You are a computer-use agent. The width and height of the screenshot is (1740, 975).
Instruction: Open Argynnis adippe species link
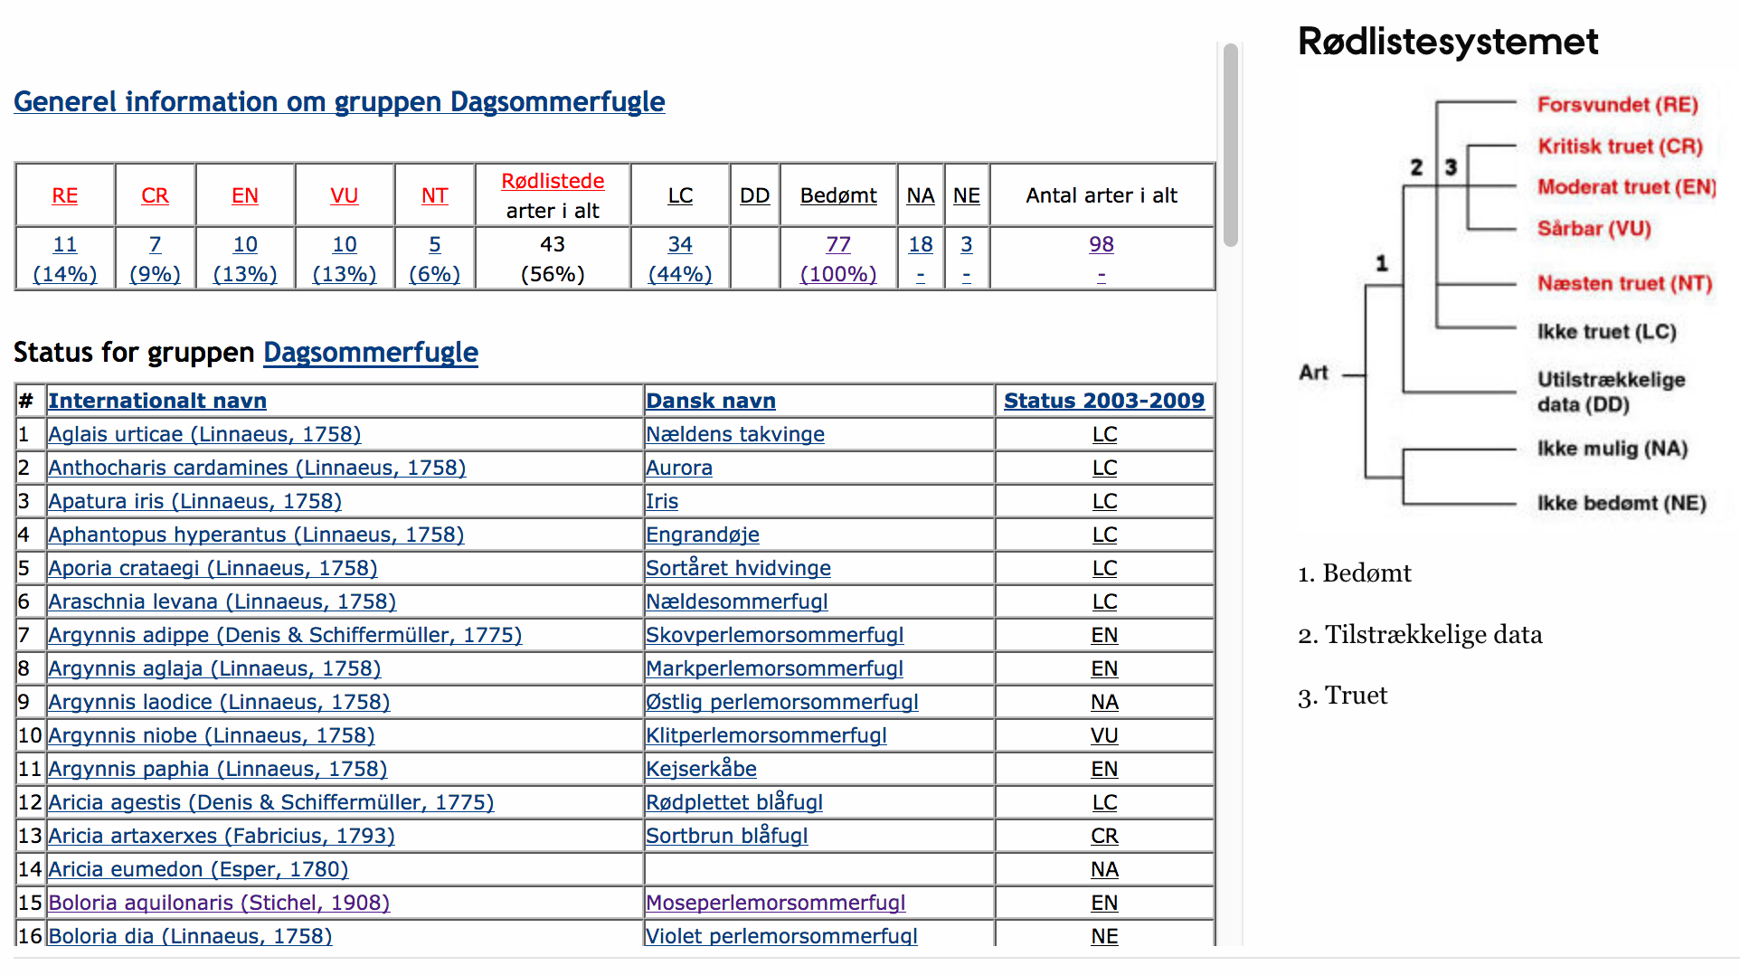[x=285, y=635]
